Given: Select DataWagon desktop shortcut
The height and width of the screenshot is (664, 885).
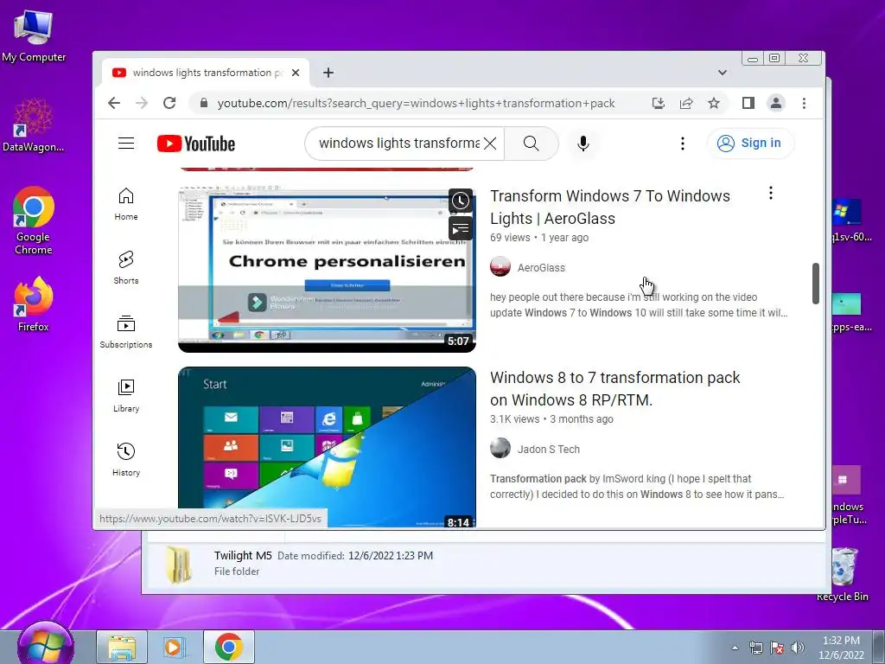Looking at the screenshot, I should point(34,125).
